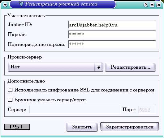Click the 'Сервер' text field
The height and width of the screenshot is (138, 164).
pyautogui.click(x=75, y=110)
